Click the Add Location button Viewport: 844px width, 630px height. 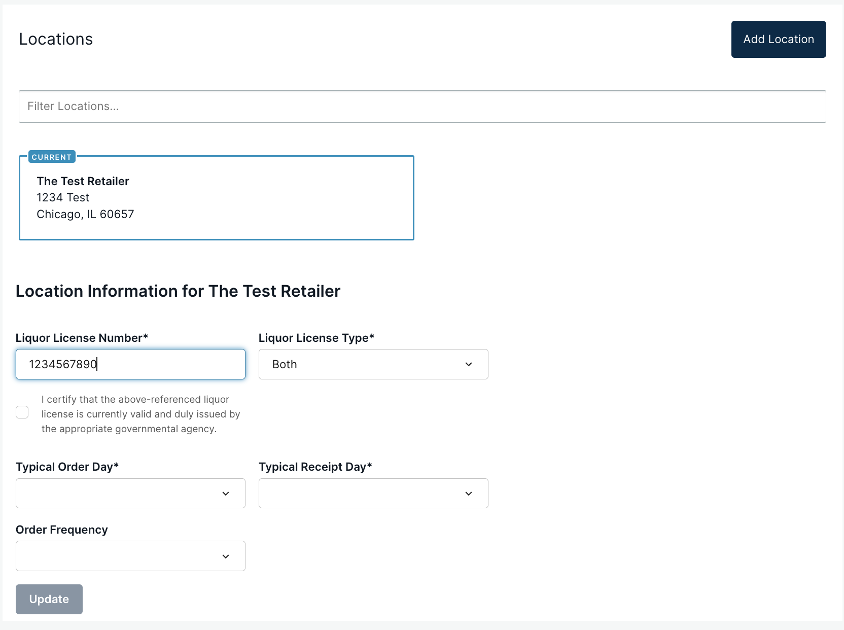click(x=778, y=39)
